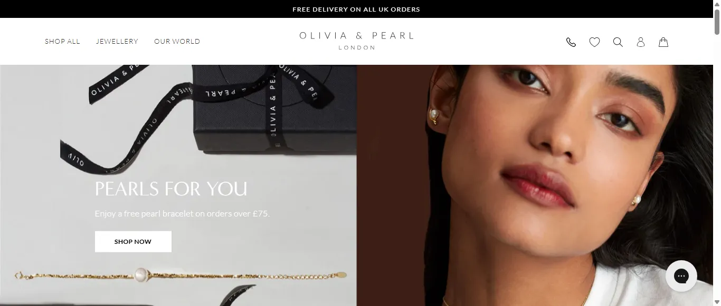
Task: Open the Our World menu
Action: [x=177, y=42]
